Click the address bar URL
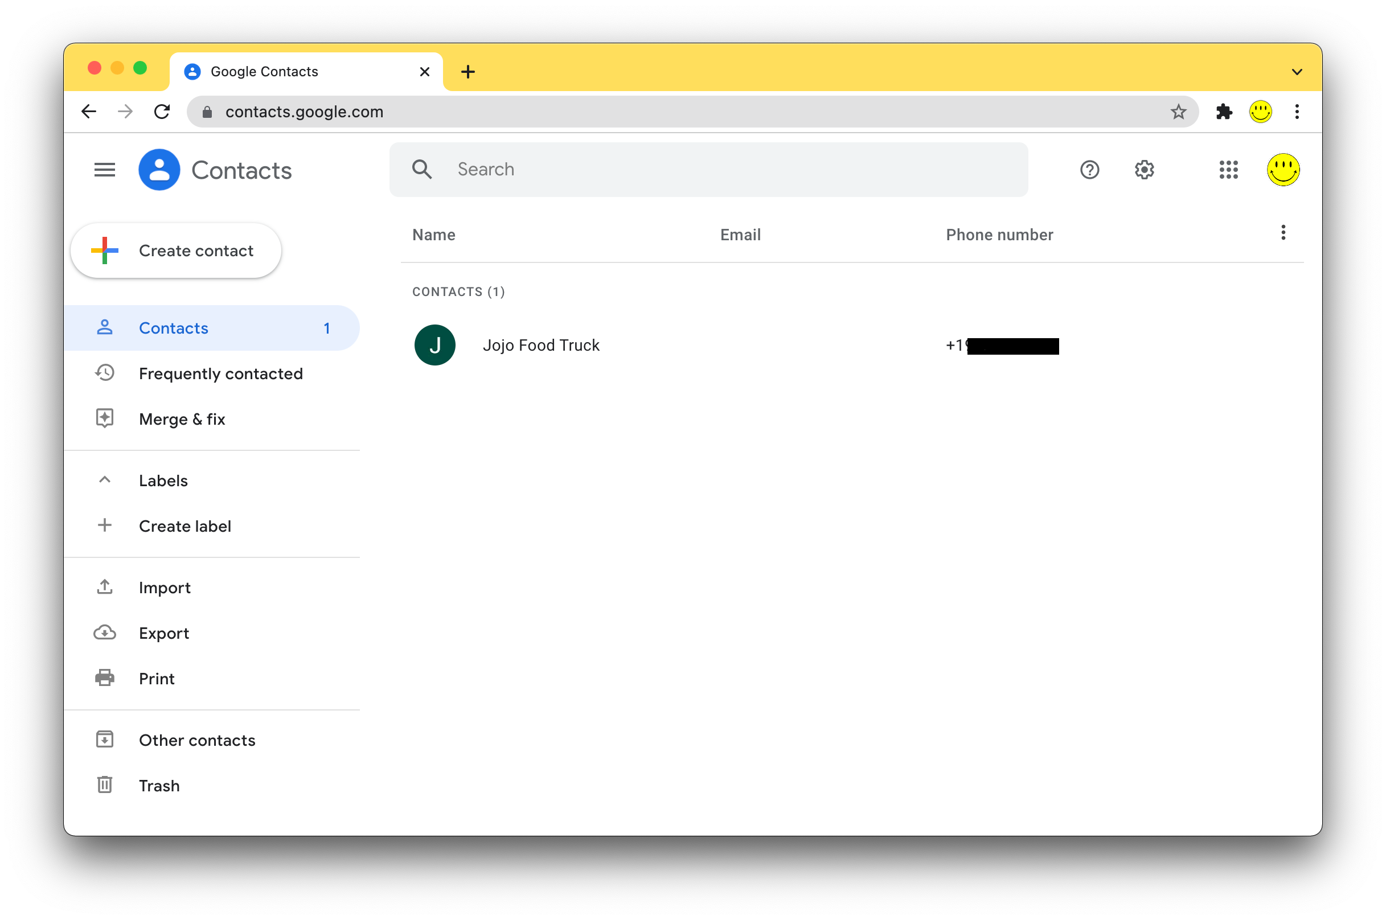The height and width of the screenshot is (920, 1386). click(x=304, y=112)
